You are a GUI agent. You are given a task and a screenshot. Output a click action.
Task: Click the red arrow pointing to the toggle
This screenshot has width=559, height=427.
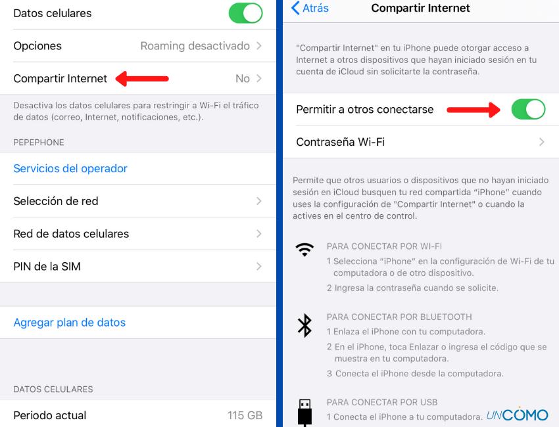474,110
